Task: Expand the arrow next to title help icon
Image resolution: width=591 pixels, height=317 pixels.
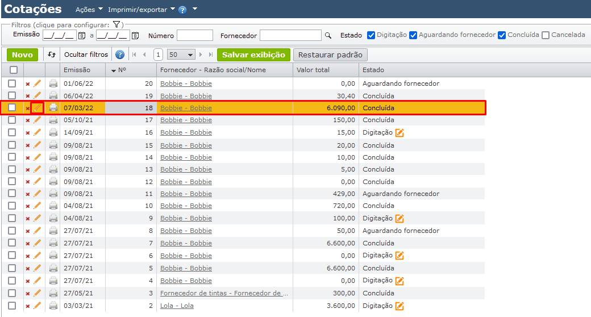Action: (195, 9)
